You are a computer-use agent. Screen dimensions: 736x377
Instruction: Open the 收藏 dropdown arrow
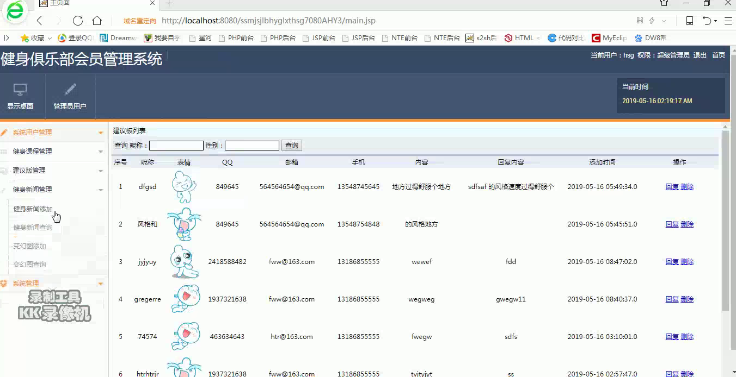click(x=50, y=39)
